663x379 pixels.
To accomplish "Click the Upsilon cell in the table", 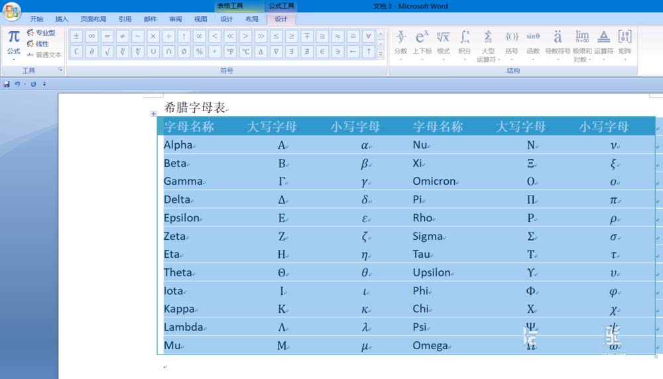I will point(432,272).
